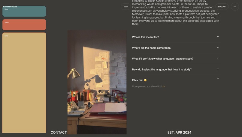Click the "Who is this meant for?" question text
This screenshot has height=137, width=242.
point(145,37)
